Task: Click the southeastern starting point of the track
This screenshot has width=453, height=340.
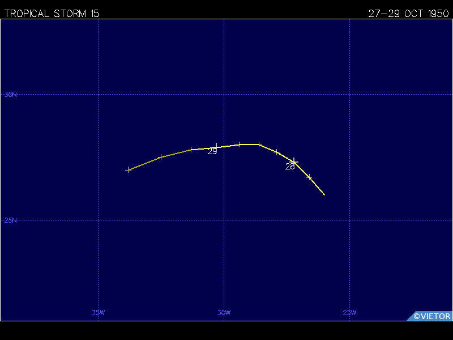Action: (324, 195)
